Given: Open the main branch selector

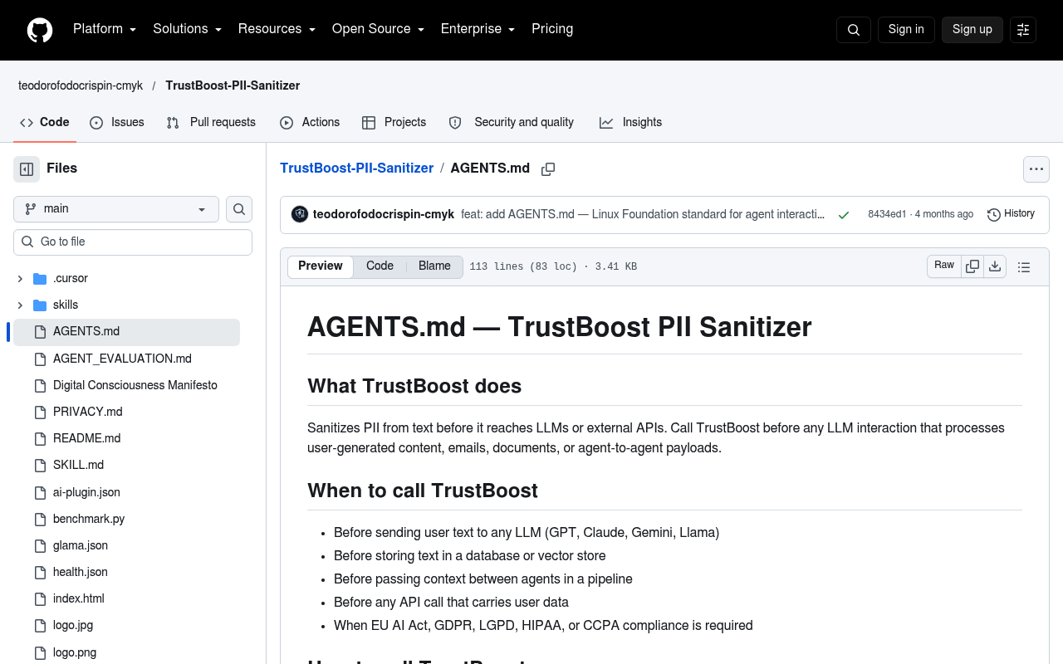Looking at the screenshot, I should click(x=116, y=209).
